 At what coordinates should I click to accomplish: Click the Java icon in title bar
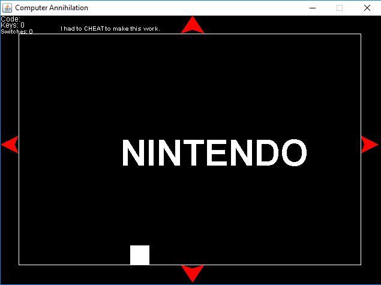7,8
